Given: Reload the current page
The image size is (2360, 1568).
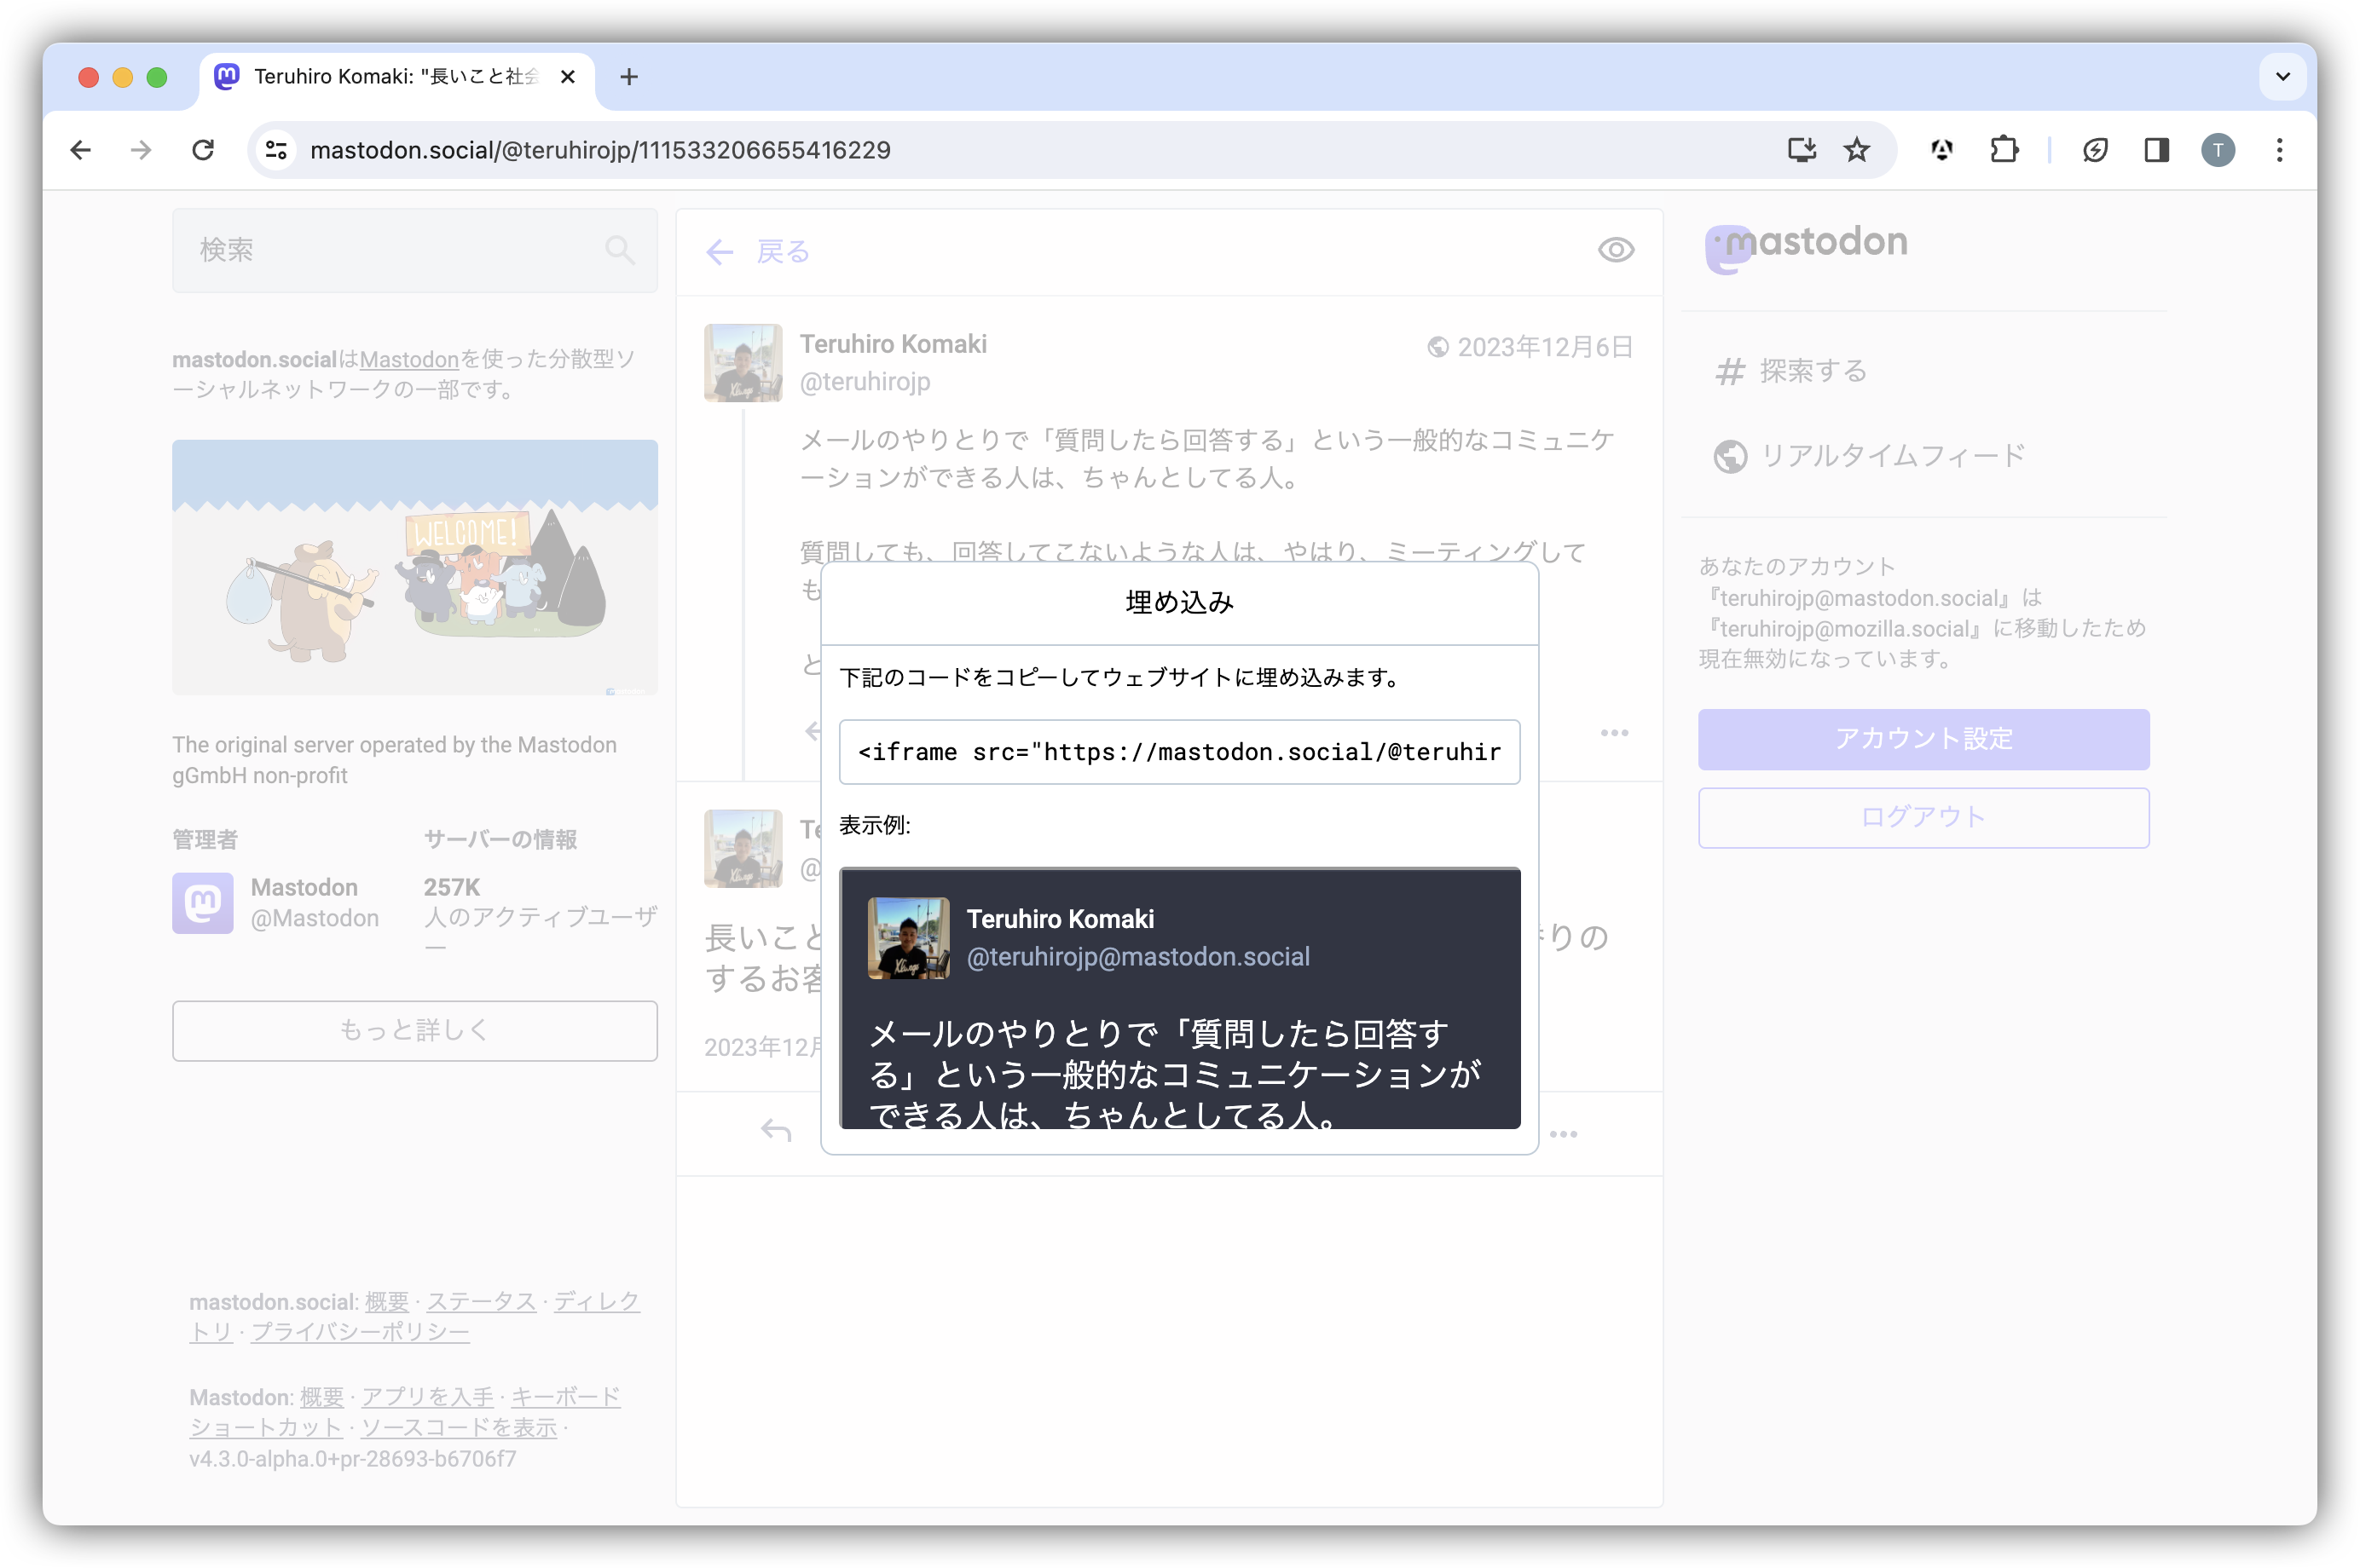Looking at the screenshot, I should tap(203, 149).
